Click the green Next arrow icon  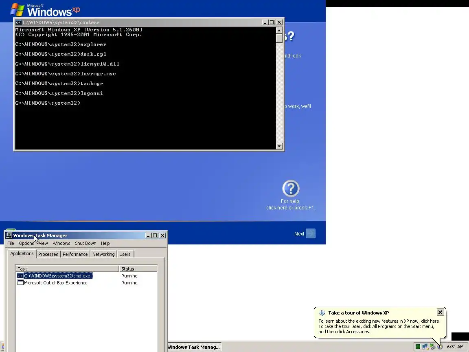point(311,233)
